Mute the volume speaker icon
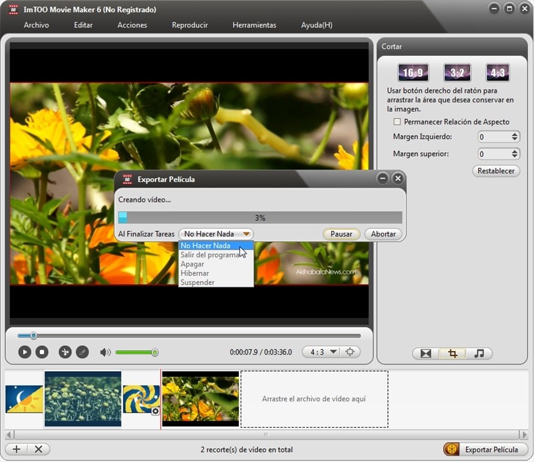 click(x=105, y=352)
